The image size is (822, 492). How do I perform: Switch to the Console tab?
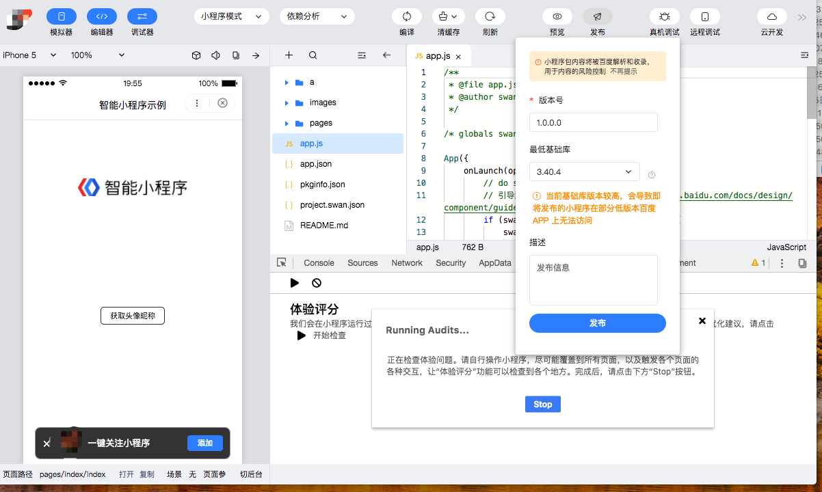(319, 262)
